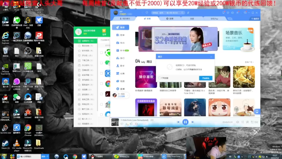Check 不再提醒 in the prompt dialog
Viewport: 282px width, 159px height.
[163, 78]
